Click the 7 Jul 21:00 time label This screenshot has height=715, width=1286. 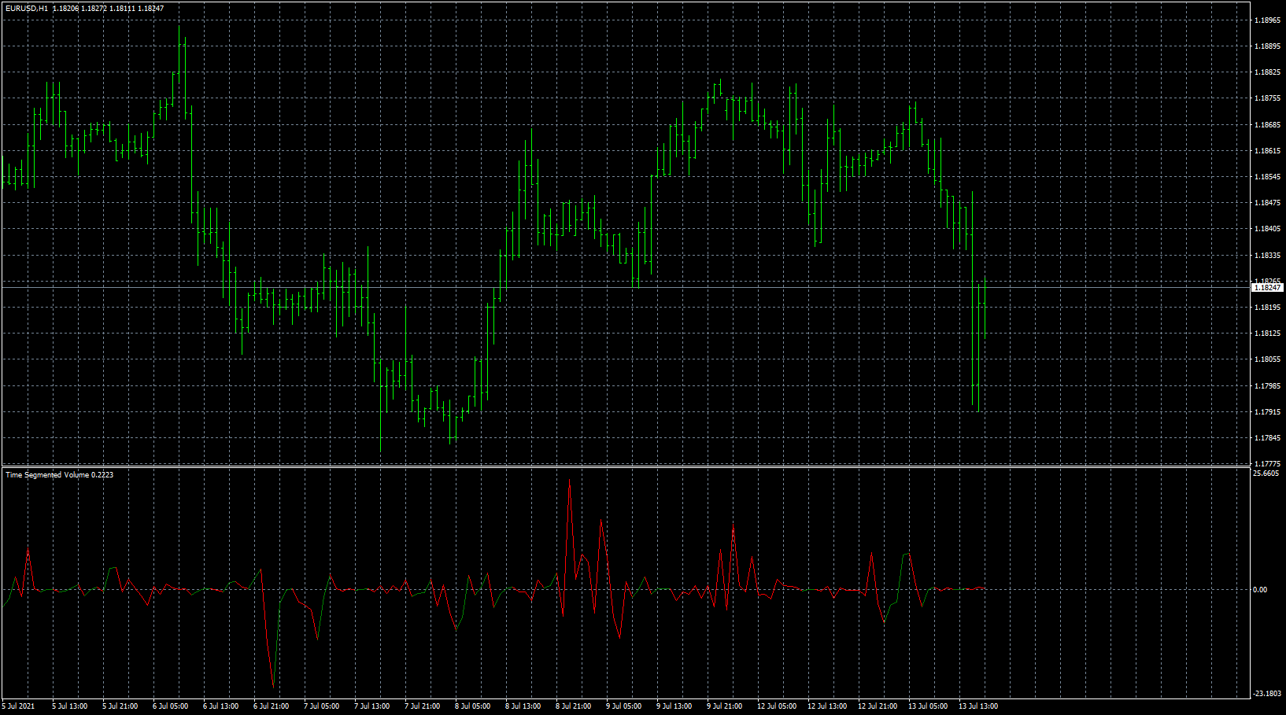point(423,706)
